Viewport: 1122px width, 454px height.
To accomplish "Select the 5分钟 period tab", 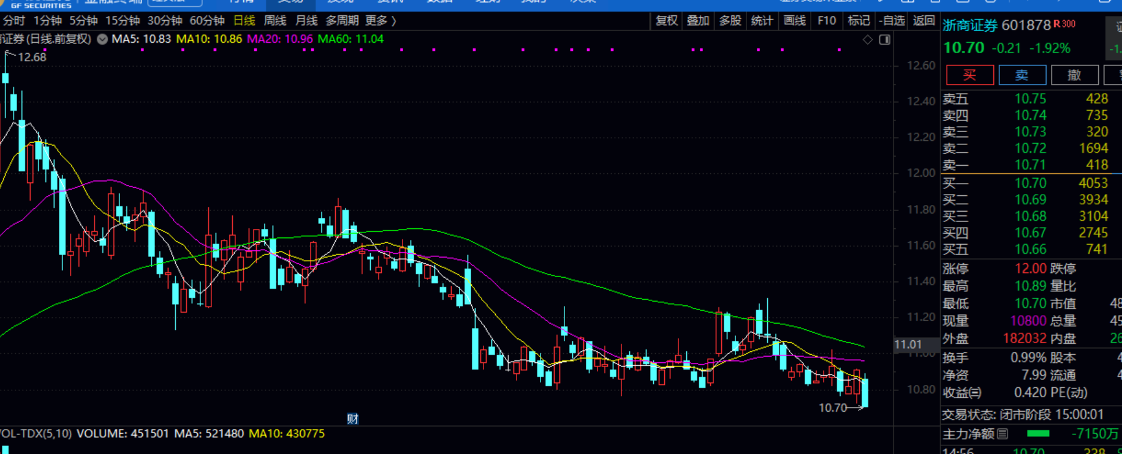I will tap(83, 21).
